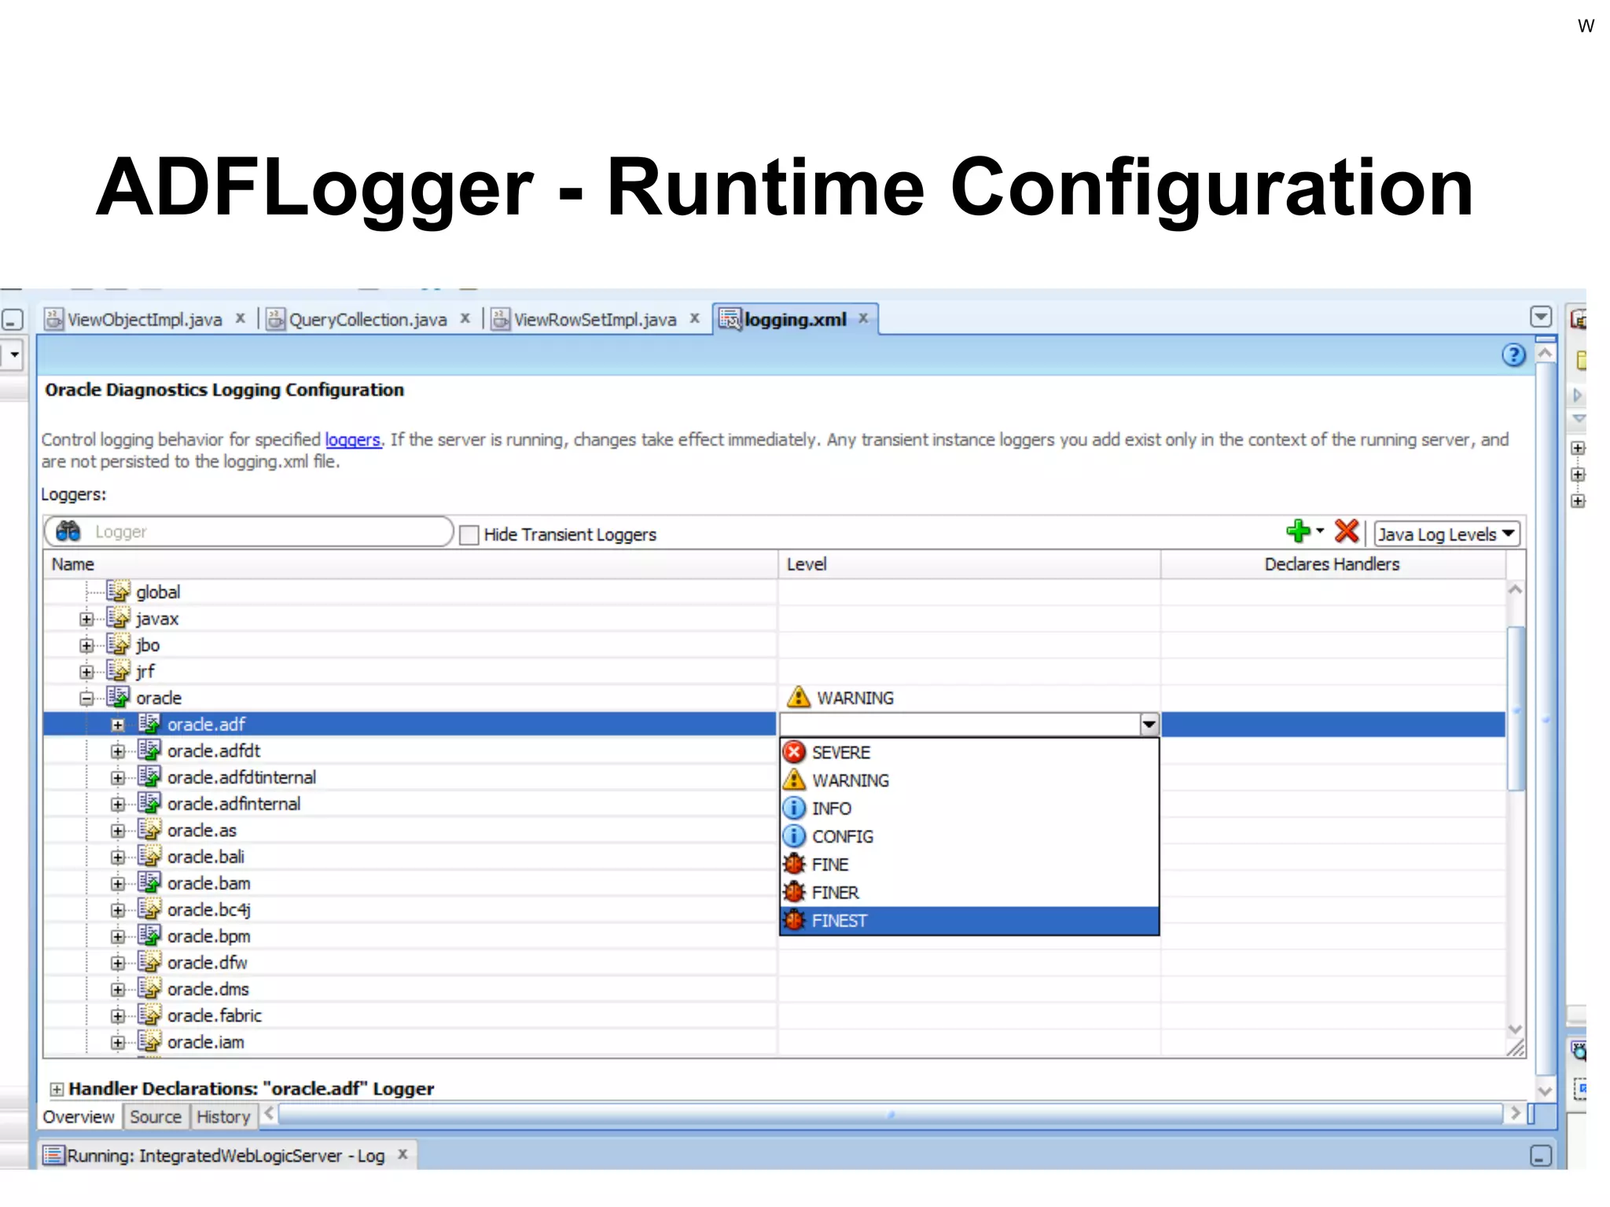This screenshot has width=1610, height=1207.
Task: Choose FINEST level from dropdown
Action: coord(969,921)
